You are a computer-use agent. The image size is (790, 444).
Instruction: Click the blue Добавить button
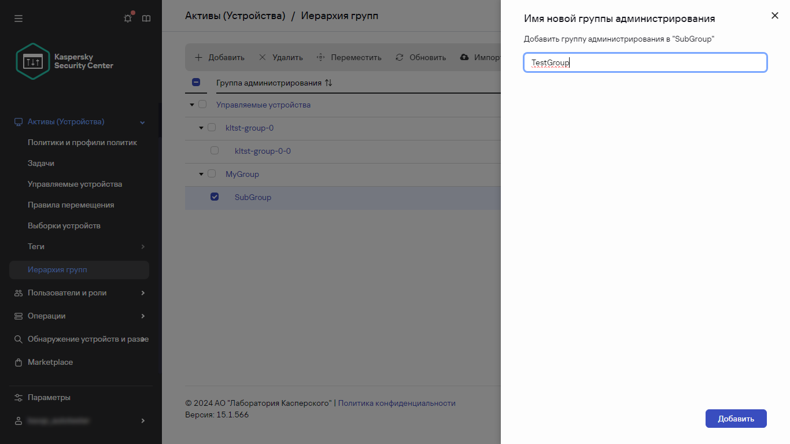pos(736,419)
